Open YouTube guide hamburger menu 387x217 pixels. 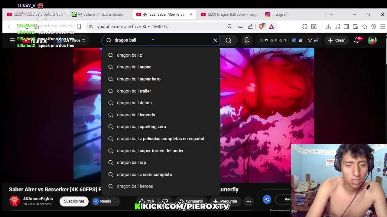point(12,40)
